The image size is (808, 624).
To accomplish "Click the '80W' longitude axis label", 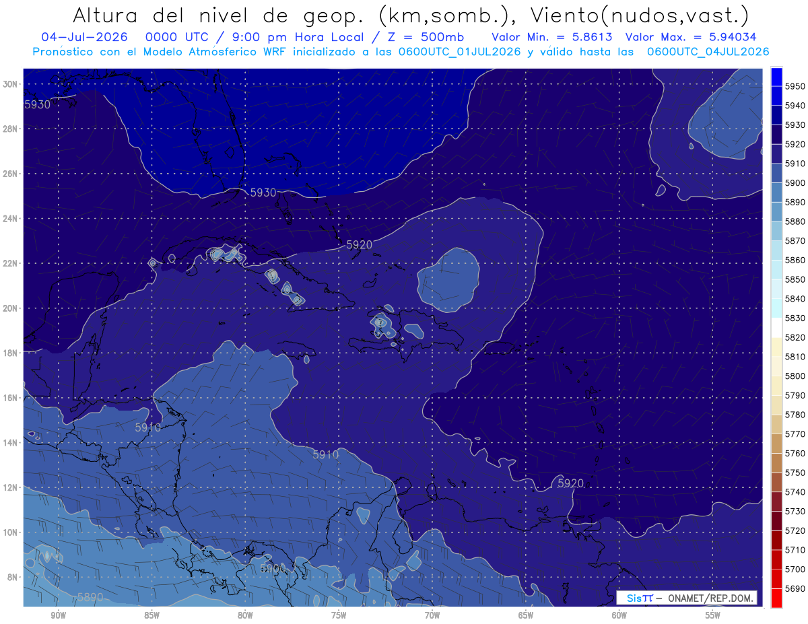I will [x=245, y=616].
